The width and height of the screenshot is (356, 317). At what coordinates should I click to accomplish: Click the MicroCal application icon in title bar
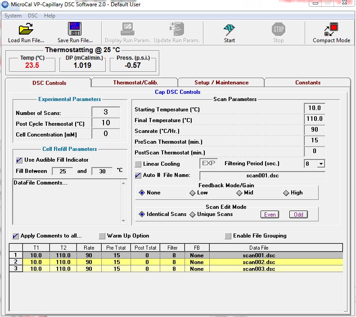click(6, 4)
